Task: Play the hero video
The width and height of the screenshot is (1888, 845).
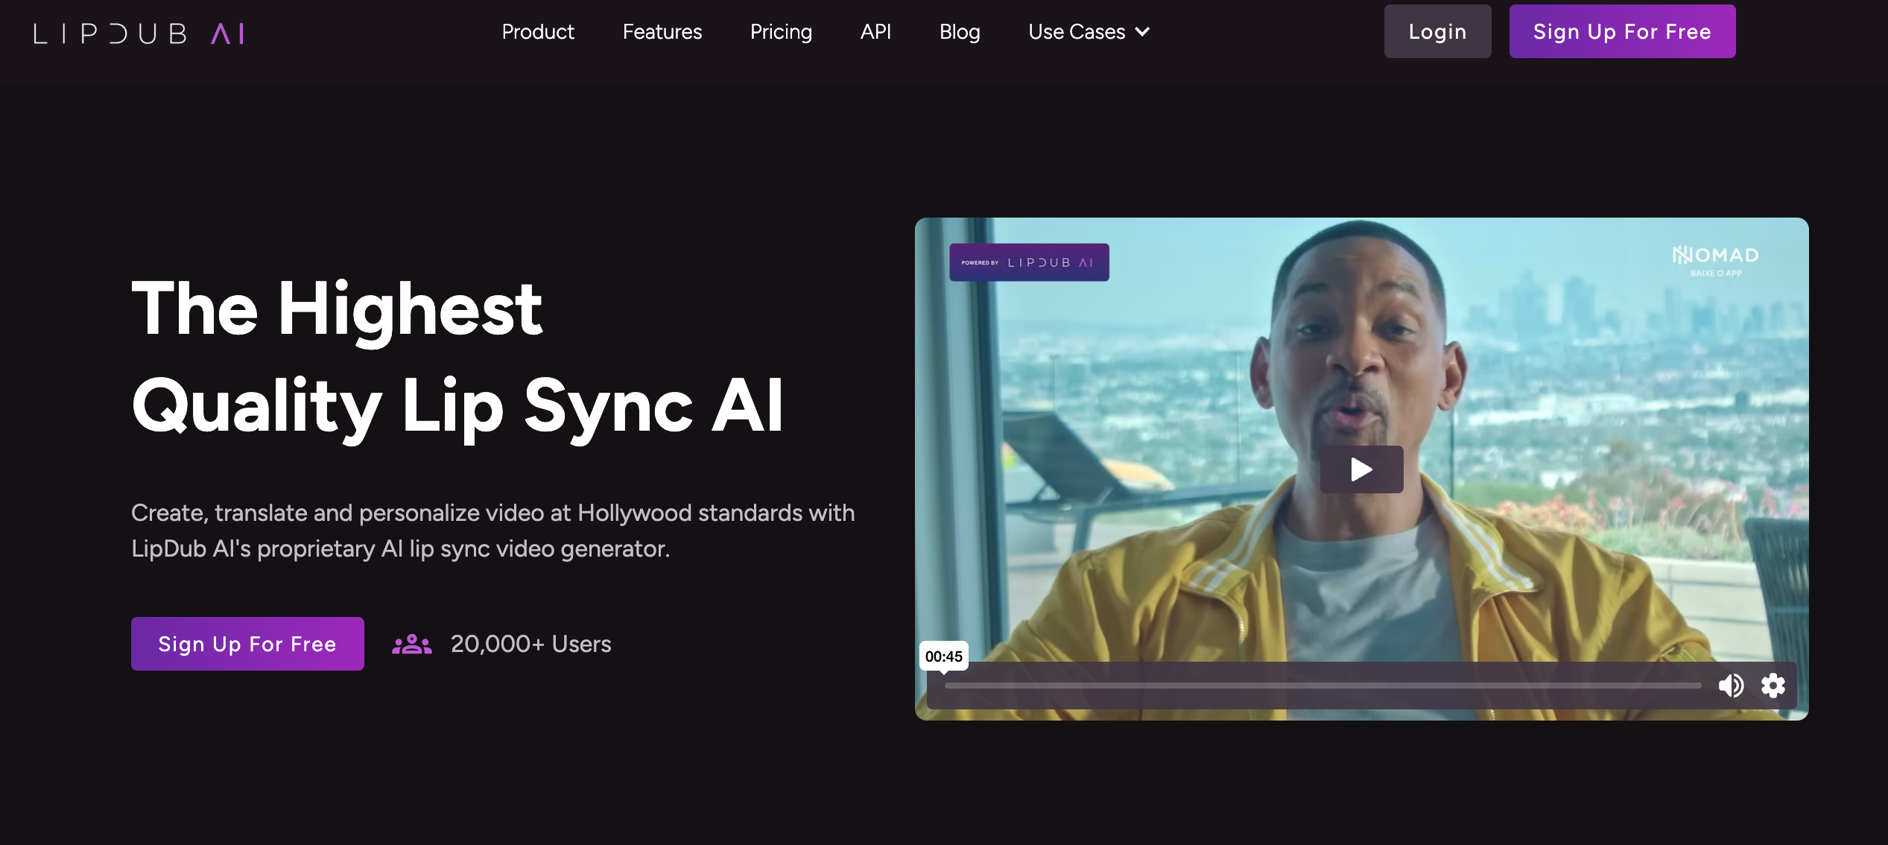Action: 1361,469
